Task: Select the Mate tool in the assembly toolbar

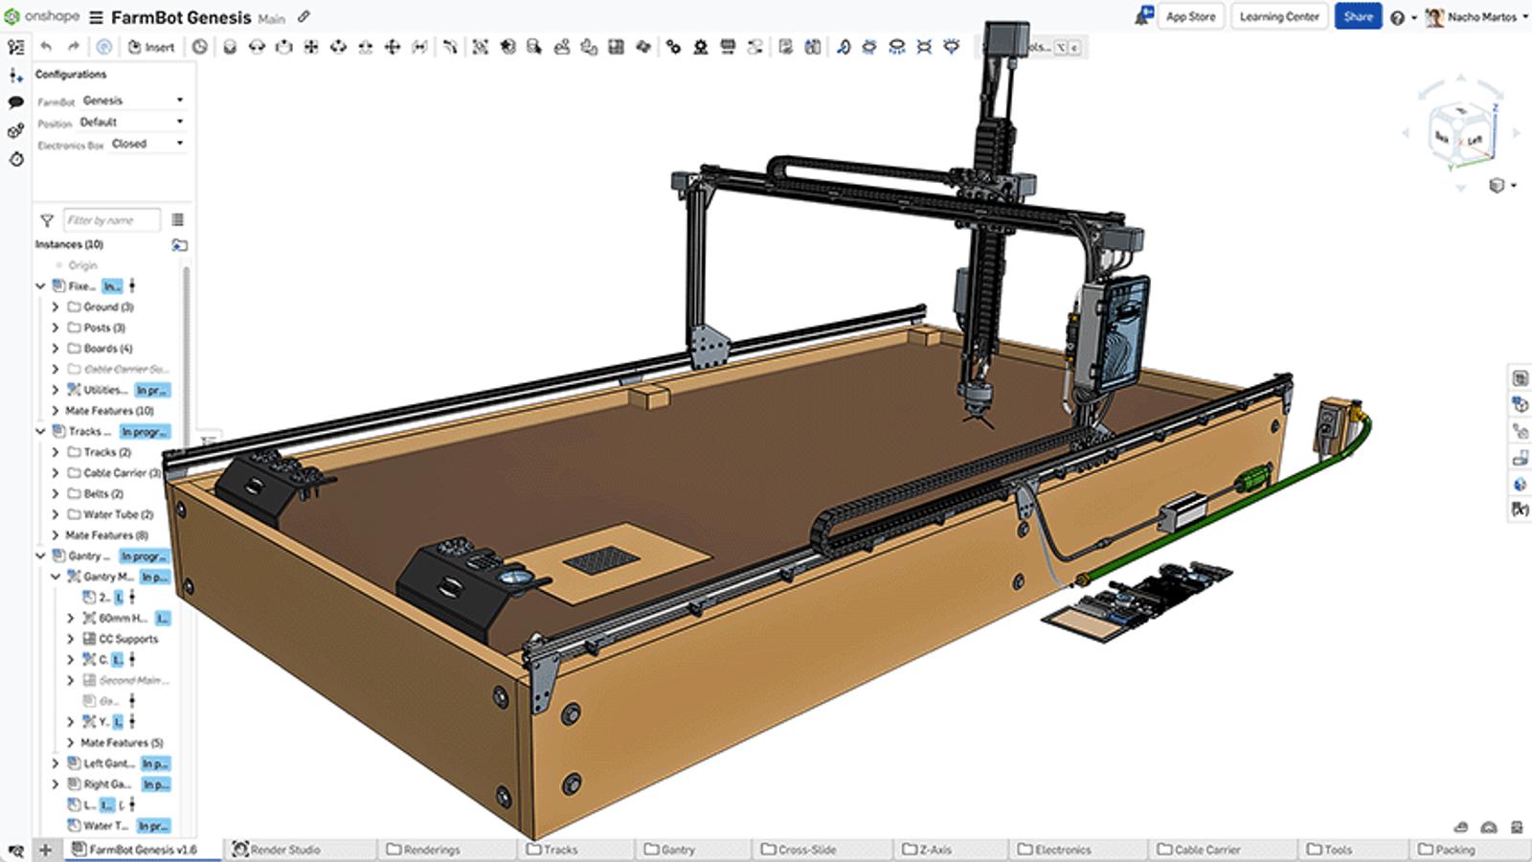Action: point(230,47)
